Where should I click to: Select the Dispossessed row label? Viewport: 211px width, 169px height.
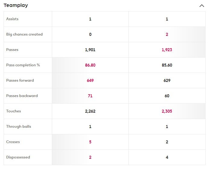pos(18,157)
